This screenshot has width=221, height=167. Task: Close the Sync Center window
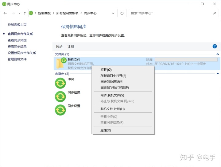click(x=214, y=4)
